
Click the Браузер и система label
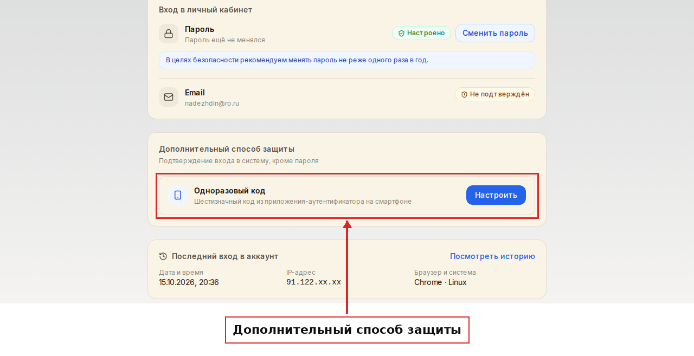click(445, 273)
